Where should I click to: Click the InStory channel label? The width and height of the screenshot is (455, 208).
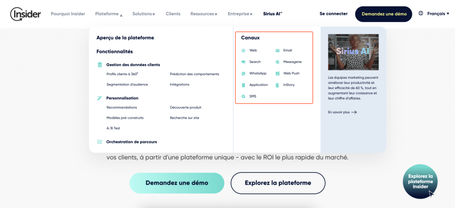pyautogui.click(x=289, y=85)
